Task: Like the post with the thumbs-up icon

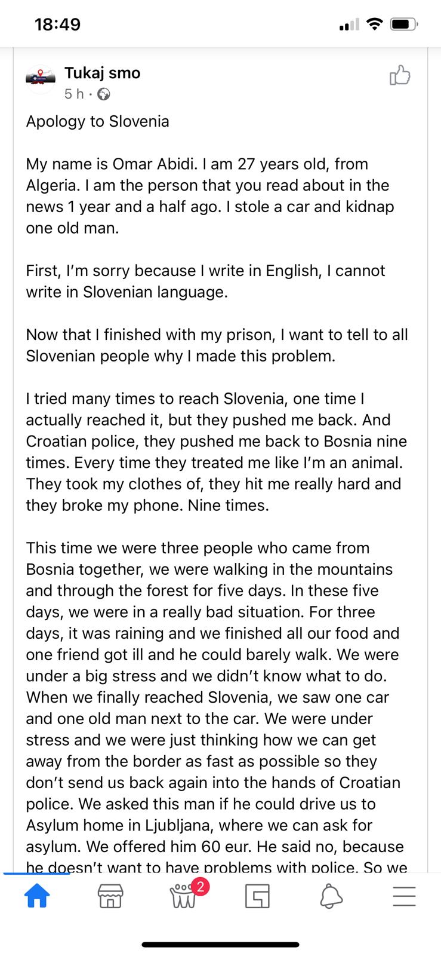Action: (x=399, y=75)
